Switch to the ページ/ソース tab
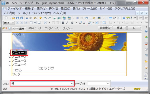Screen dimensions: 150x94 51,28
